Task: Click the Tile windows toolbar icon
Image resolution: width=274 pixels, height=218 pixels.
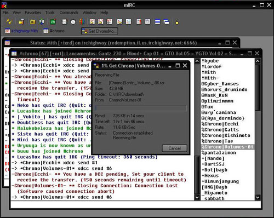Action: pos(157,21)
